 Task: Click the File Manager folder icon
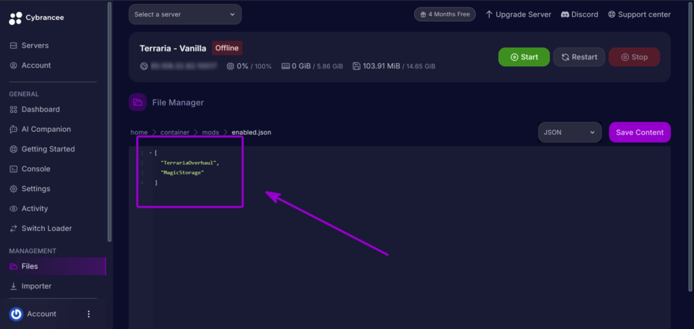(138, 103)
